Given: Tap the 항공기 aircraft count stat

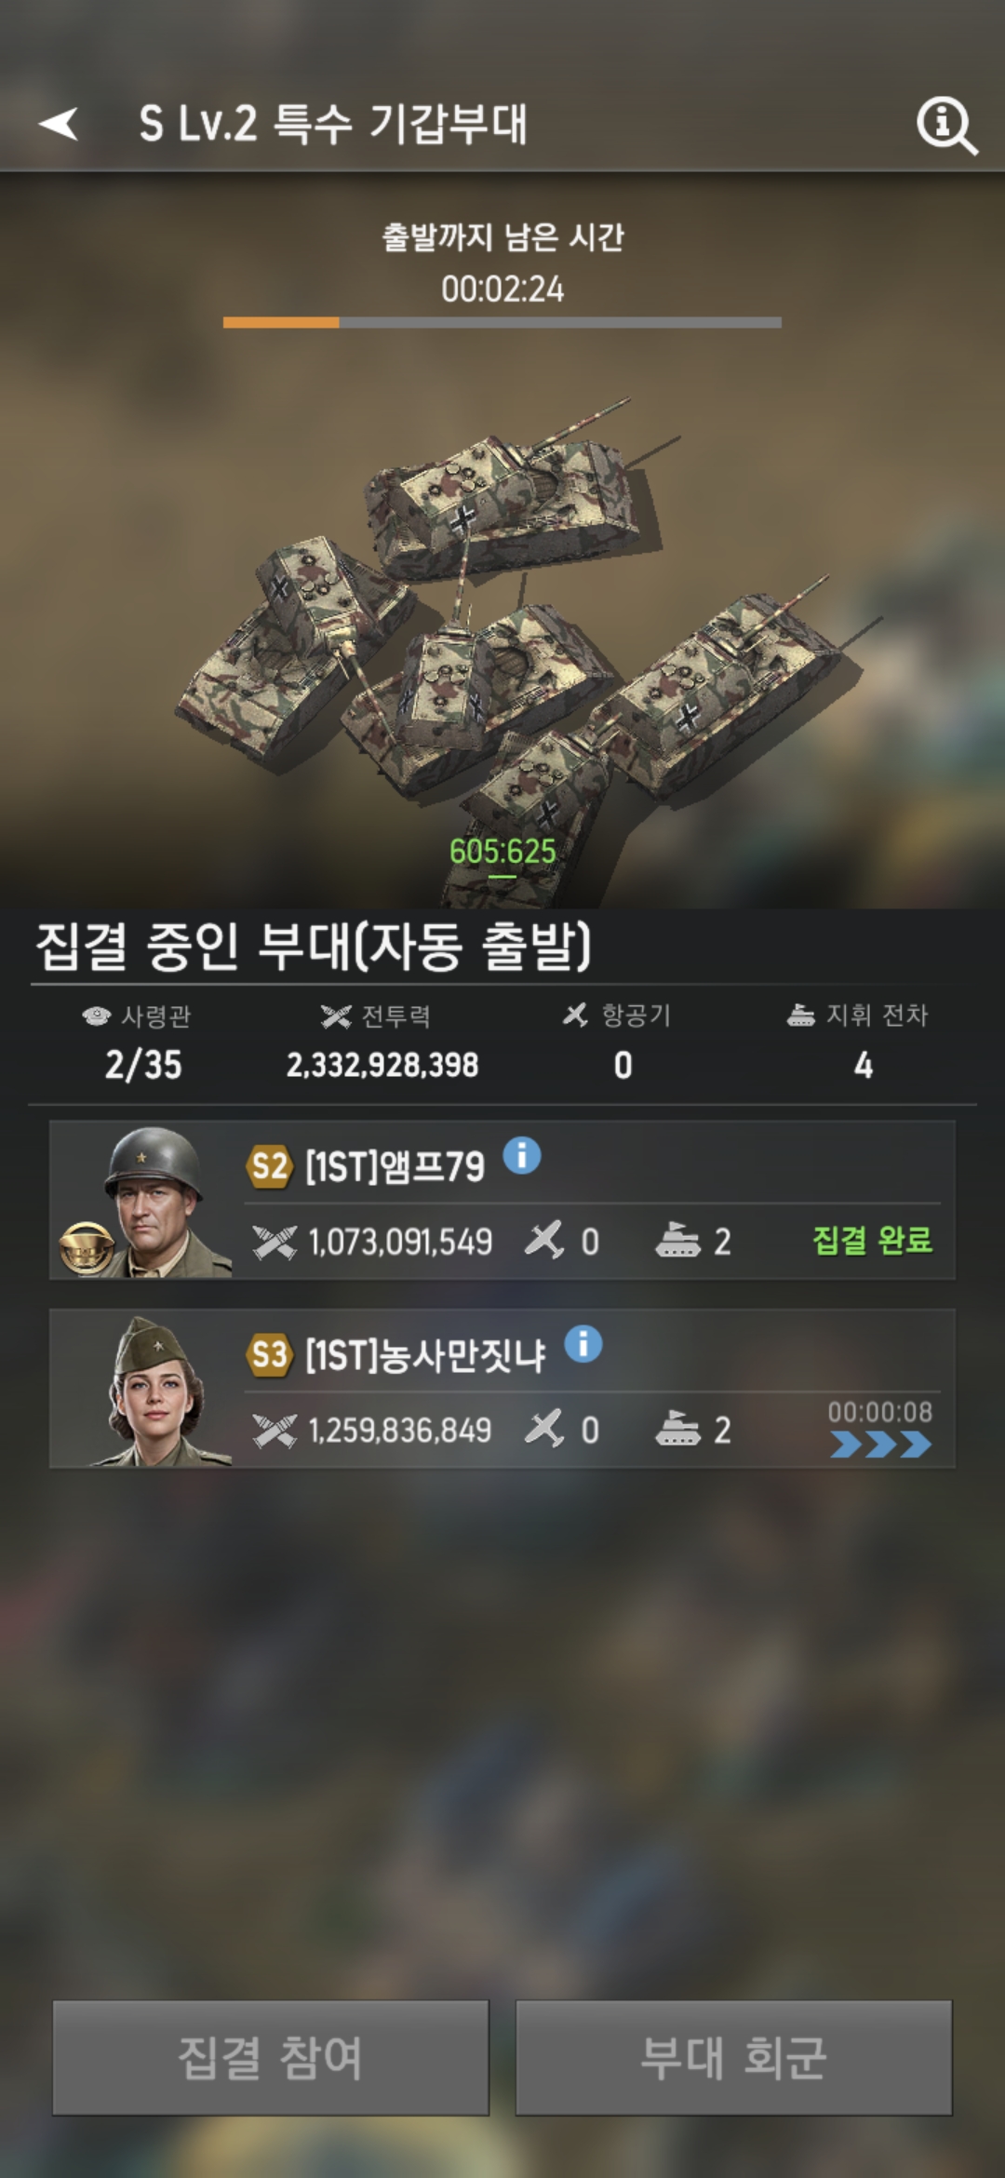Looking at the screenshot, I should click(x=622, y=1042).
